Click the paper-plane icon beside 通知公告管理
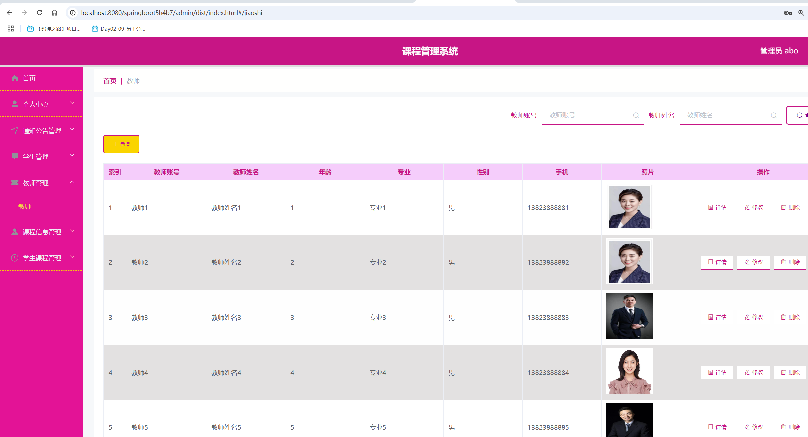 (x=15, y=130)
